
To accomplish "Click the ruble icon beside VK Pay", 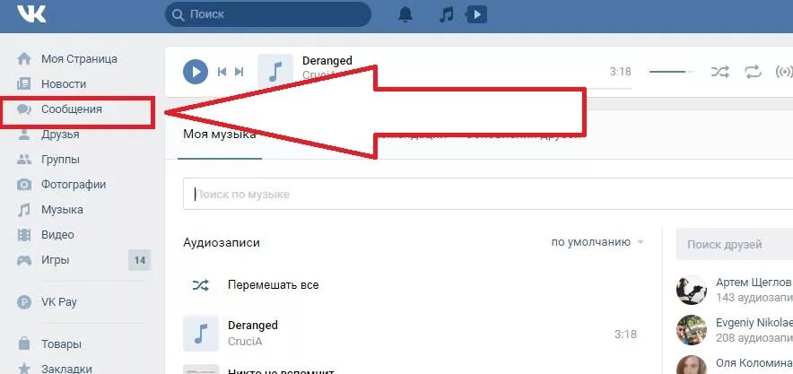I will (23, 302).
